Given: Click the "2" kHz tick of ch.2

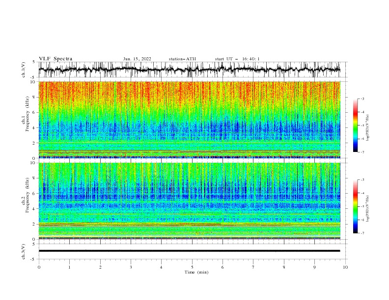Looking at the screenshot, I should (x=34, y=224).
